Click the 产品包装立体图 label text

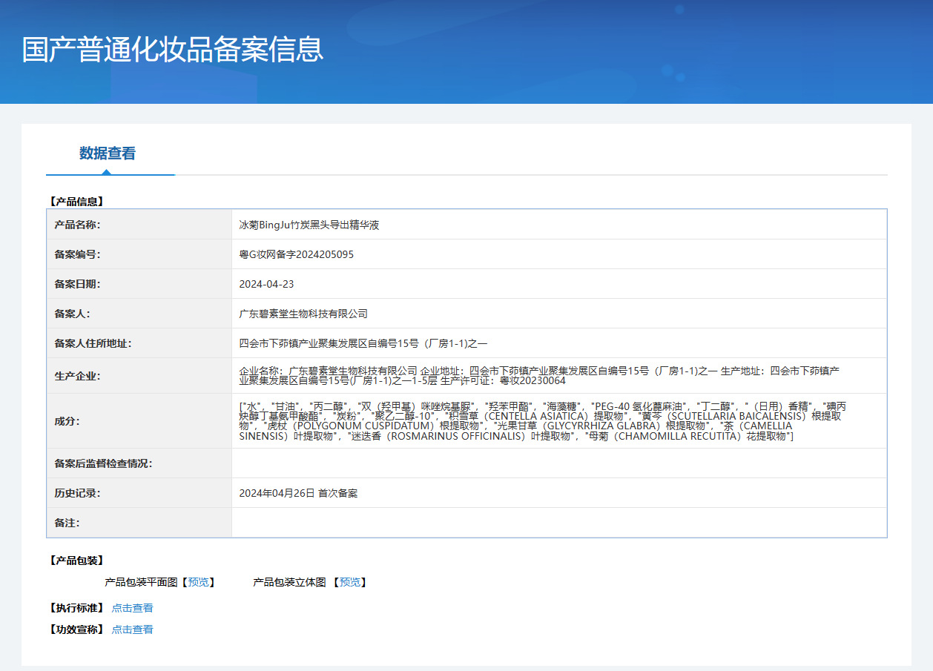[x=289, y=582]
